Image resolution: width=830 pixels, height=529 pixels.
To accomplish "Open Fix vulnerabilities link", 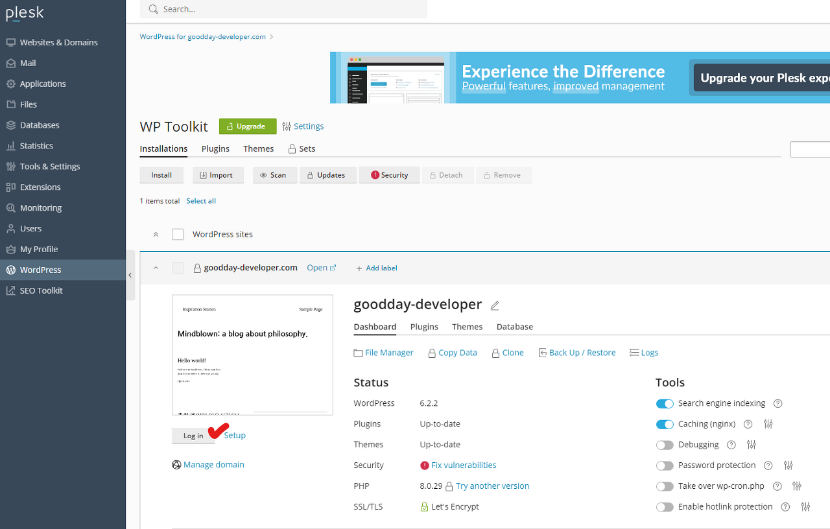I will [x=464, y=465].
